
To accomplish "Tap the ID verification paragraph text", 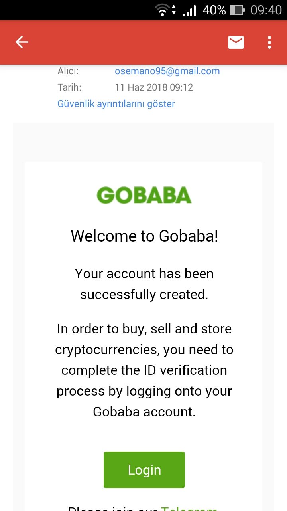I will (x=144, y=370).
